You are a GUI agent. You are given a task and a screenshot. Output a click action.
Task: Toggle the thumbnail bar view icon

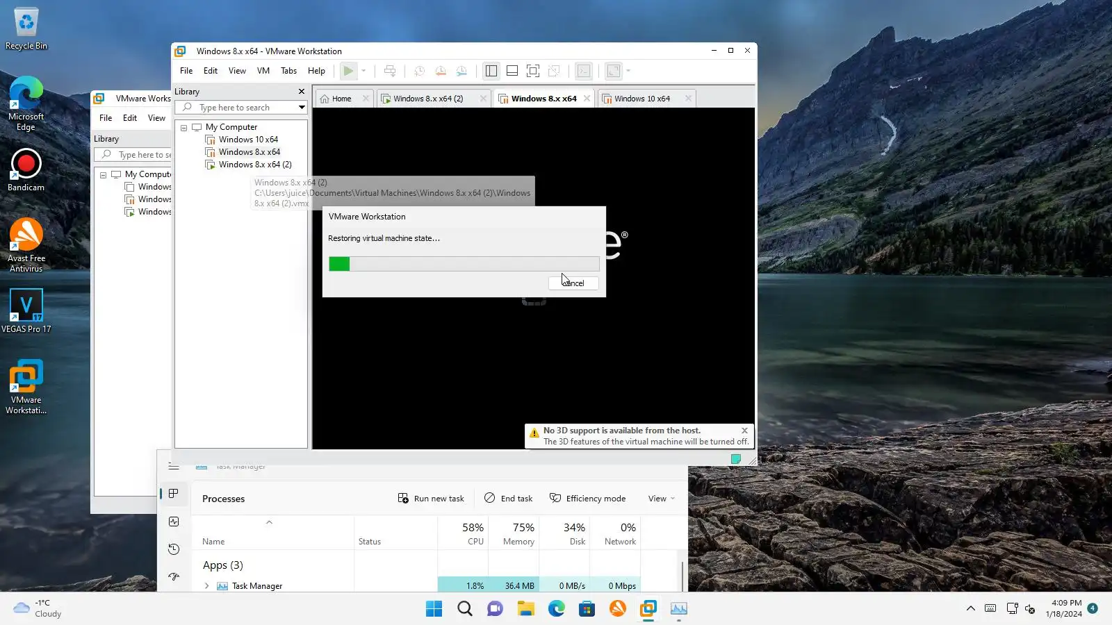click(512, 71)
